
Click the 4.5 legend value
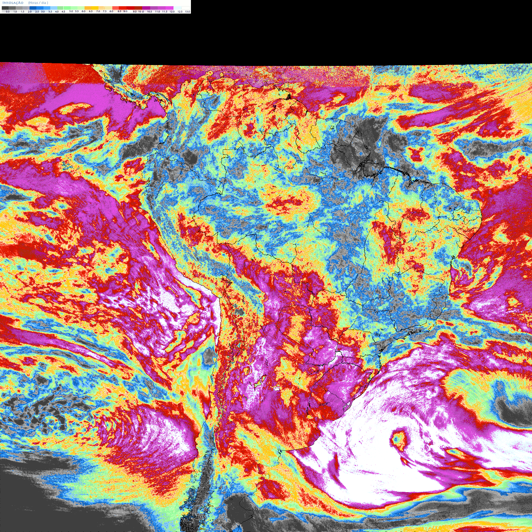(63, 12)
